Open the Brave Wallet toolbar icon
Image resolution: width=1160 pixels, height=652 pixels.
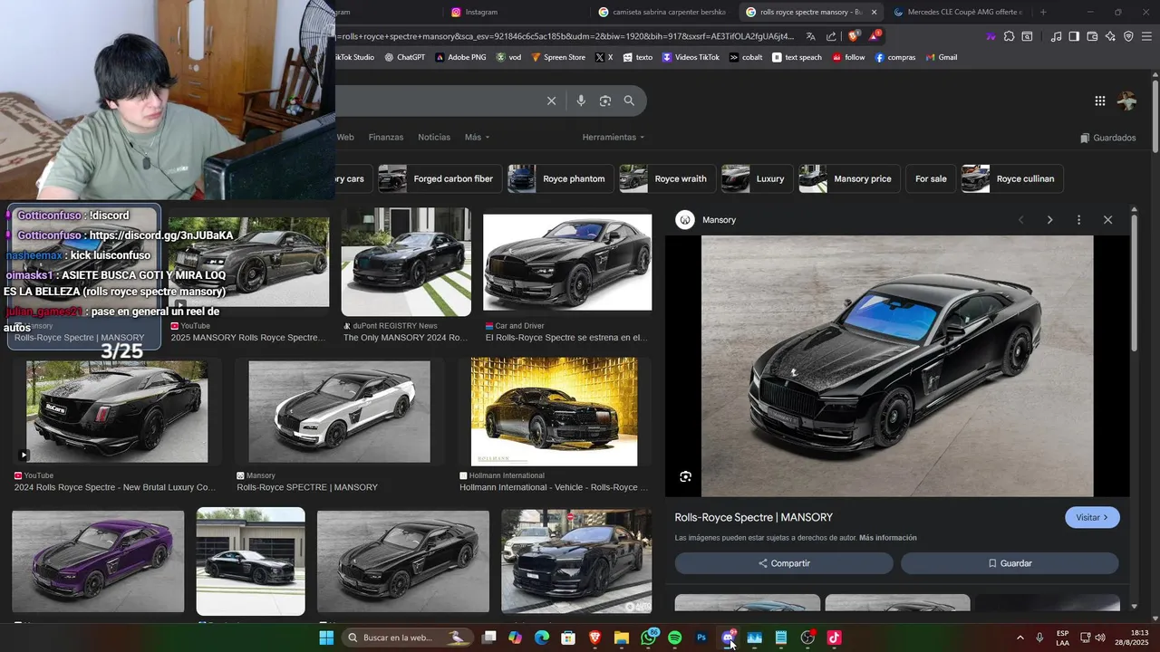click(x=1092, y=37)
